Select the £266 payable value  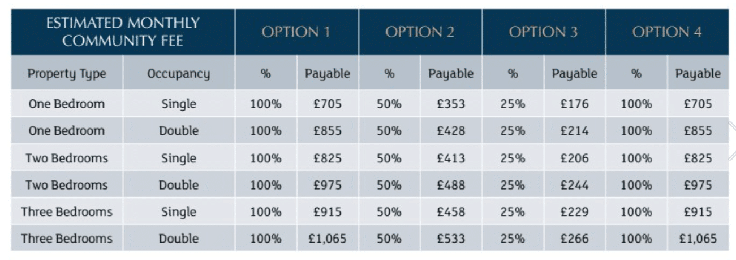pos(574,239)
